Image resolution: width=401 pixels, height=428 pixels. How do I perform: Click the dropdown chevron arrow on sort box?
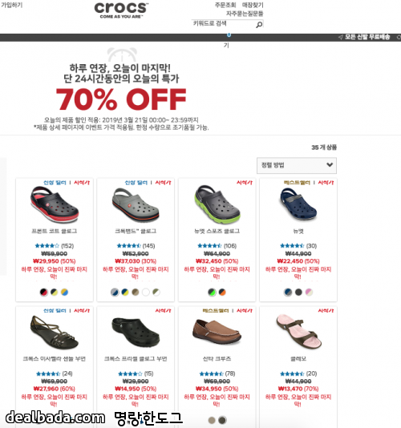click(x=330, y=164)
